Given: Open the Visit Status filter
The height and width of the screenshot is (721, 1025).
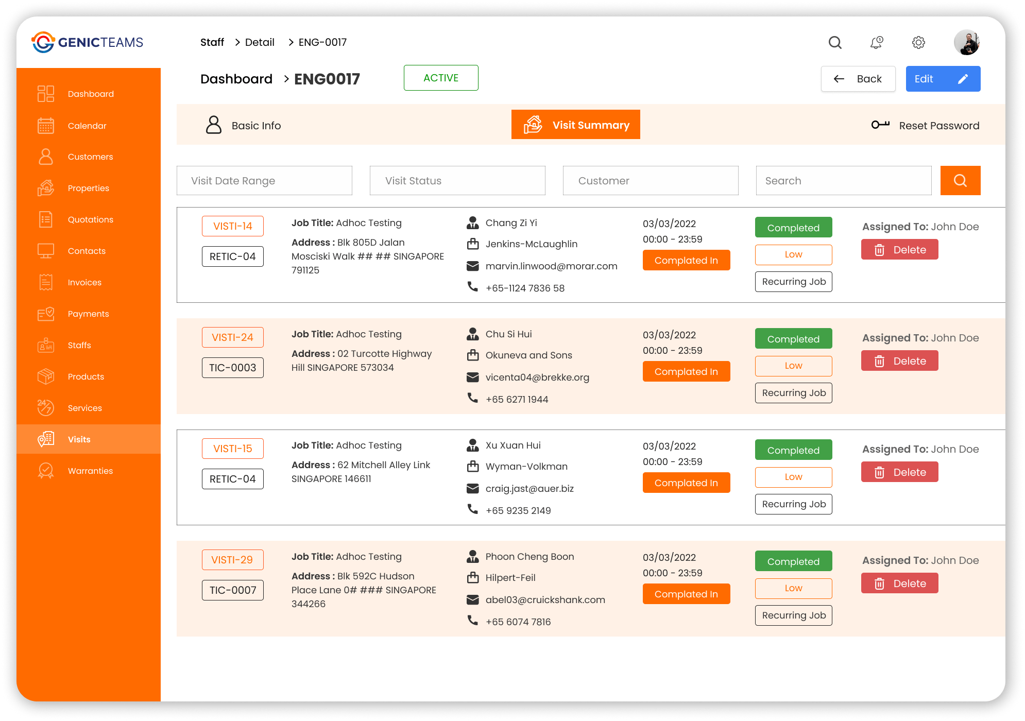Looking at the screenshot, I should (457, 180).
